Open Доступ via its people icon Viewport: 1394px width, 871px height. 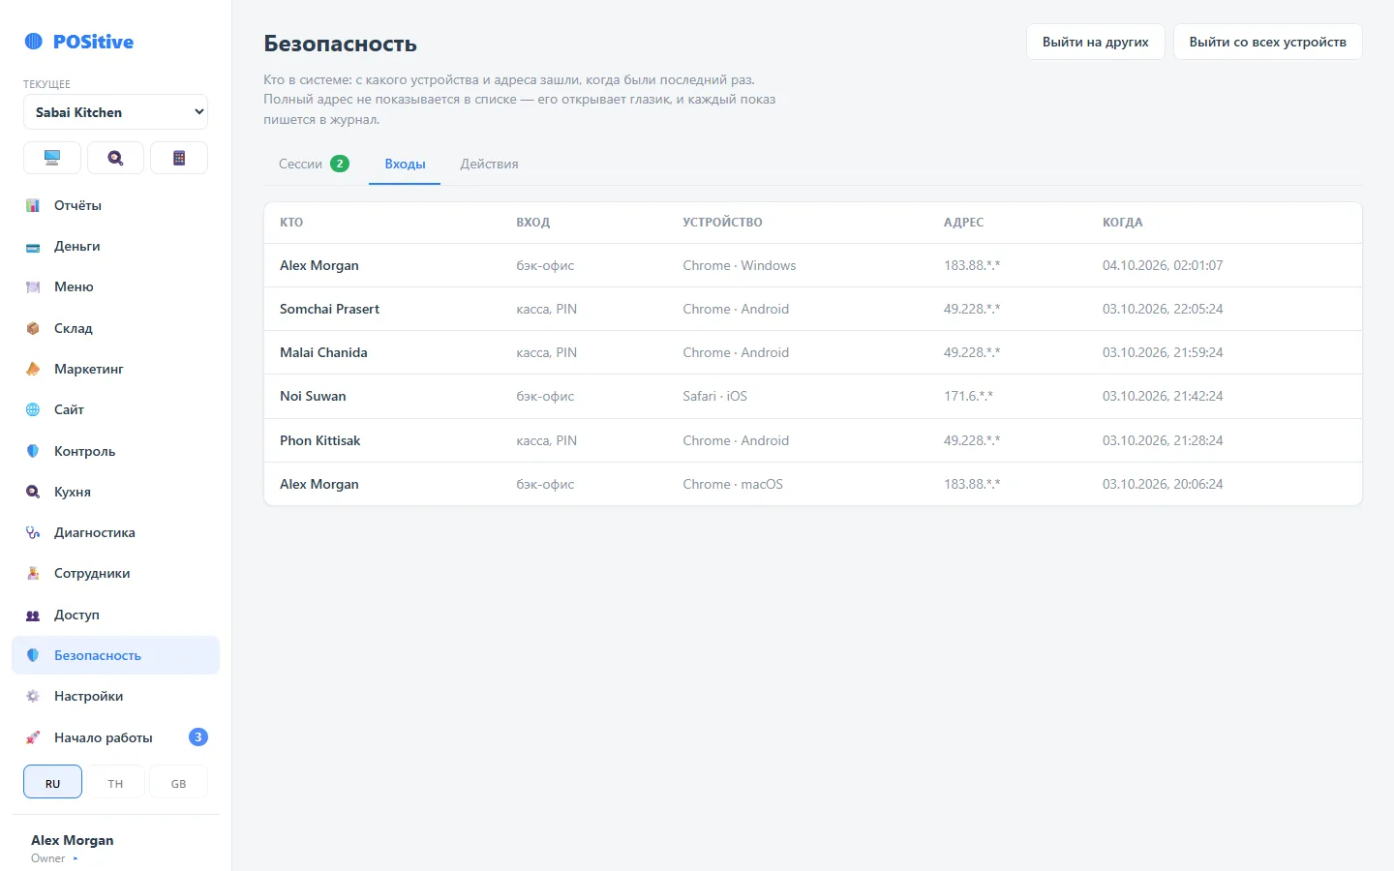[33, 615]
